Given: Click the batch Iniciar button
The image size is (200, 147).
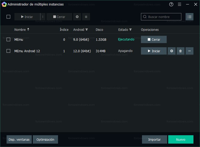Looking at the screenshot, I should (27, 17).
